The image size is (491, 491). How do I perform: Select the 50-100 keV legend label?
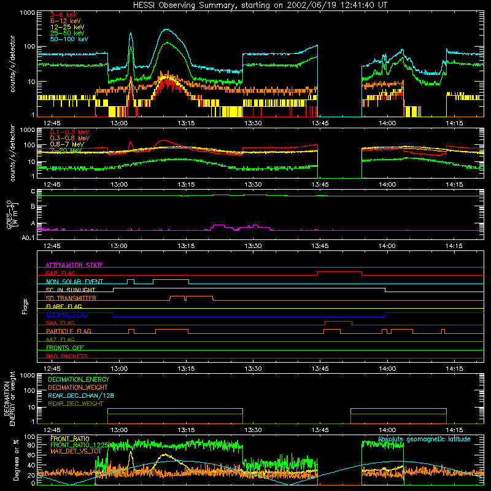(x=69, y=39)
